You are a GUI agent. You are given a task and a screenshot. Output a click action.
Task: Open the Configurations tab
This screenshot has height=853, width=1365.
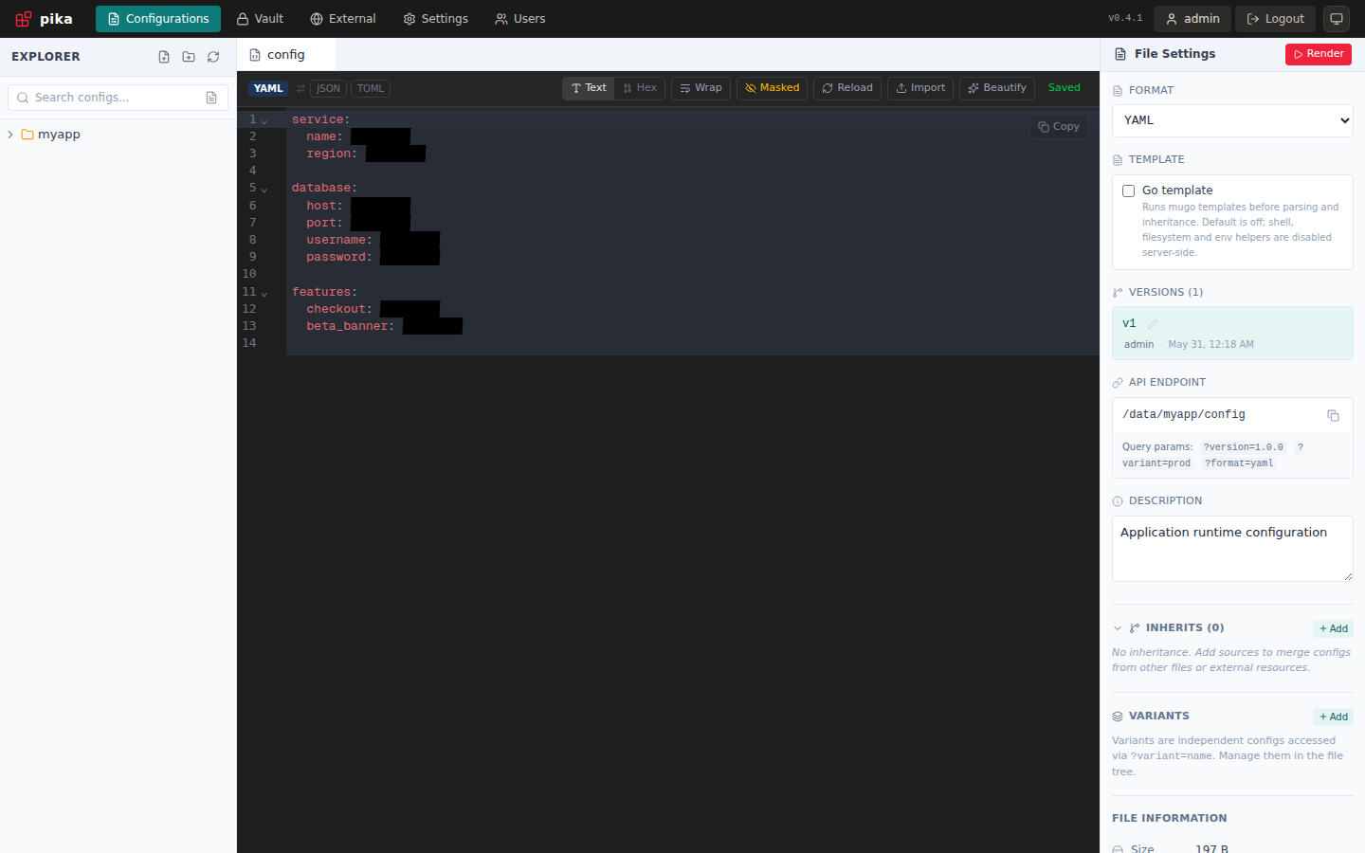(x=158, y=19)
